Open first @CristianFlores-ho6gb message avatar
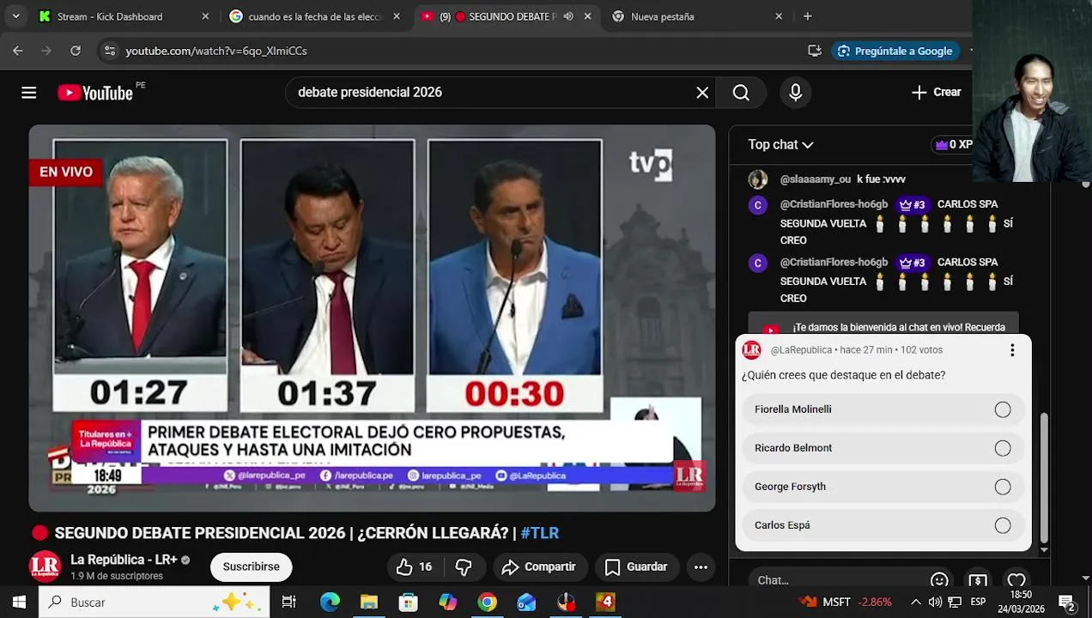The width and height of the screenshot is (1092, 618). click(757, 205)
